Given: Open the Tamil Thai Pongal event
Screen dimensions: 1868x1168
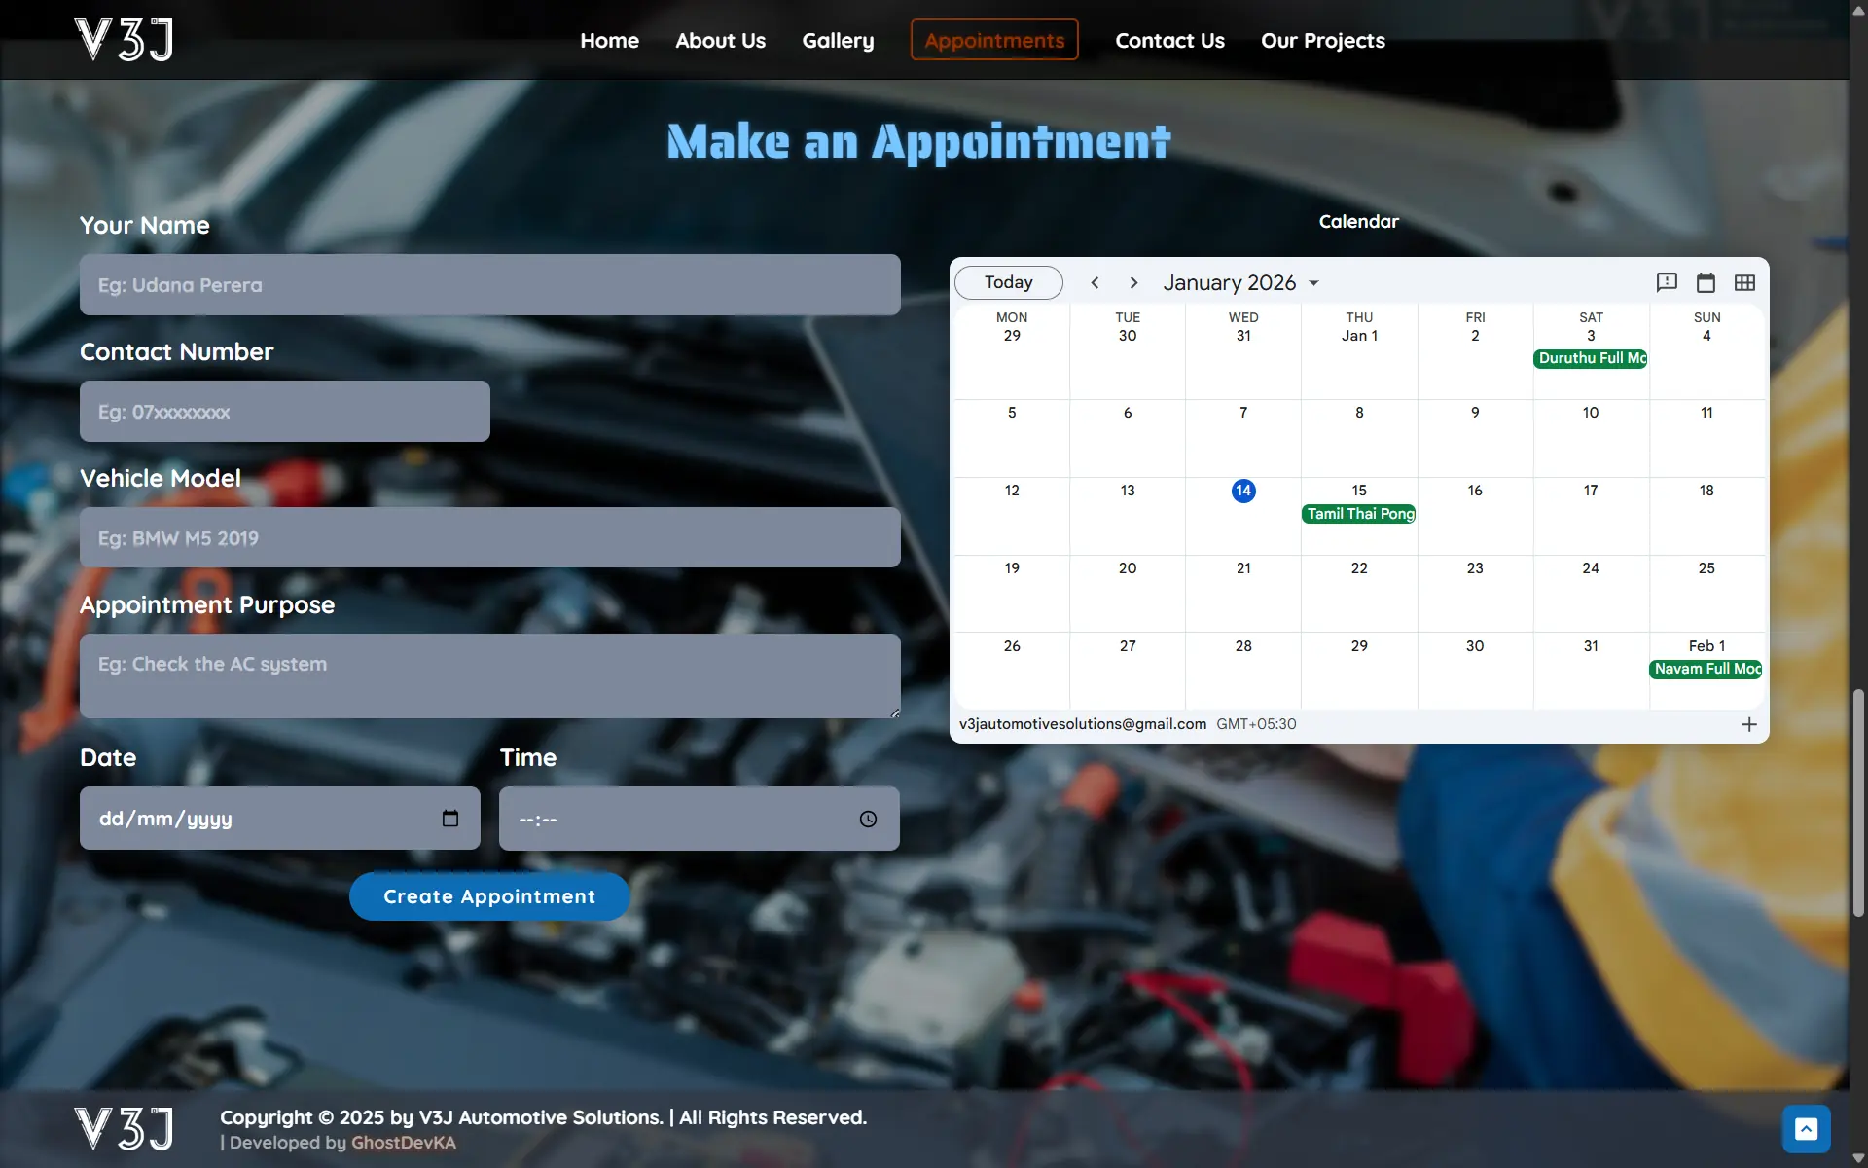Looking at the screenshot, I should (1359, 514).
